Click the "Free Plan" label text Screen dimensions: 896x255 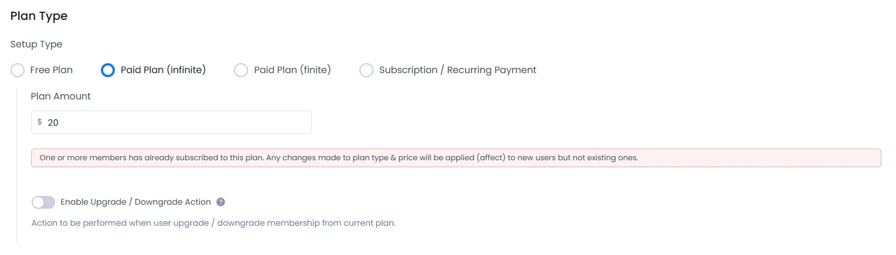(x=52, y=70)
